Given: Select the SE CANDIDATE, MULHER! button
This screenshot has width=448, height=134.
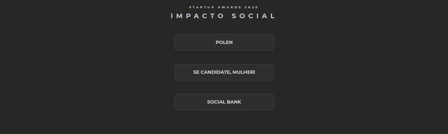Looking at the screenshot, I should [224, 72].
